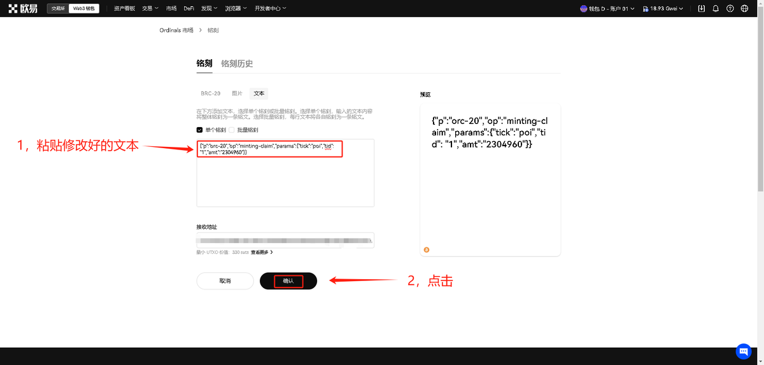
Task: Open the notifications bell icon
Action: [716, 8]
